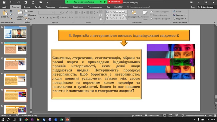Open Zoom app in taskbar
Image resolution: width=217 pixels, height=122 pixels.
[x=56, y=120]
